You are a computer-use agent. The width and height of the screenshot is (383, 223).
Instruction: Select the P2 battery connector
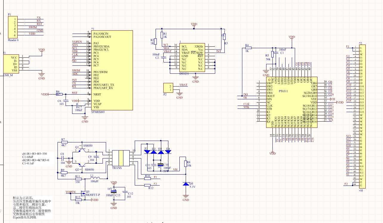click(x=168, y=88)
